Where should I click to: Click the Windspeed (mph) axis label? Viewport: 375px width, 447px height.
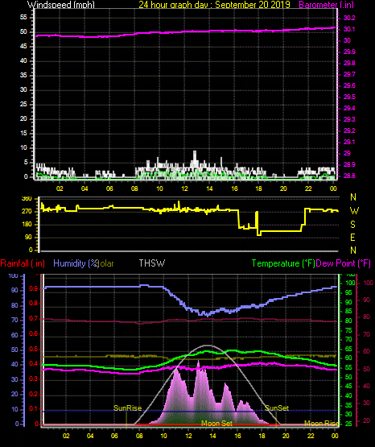(61, 5)
